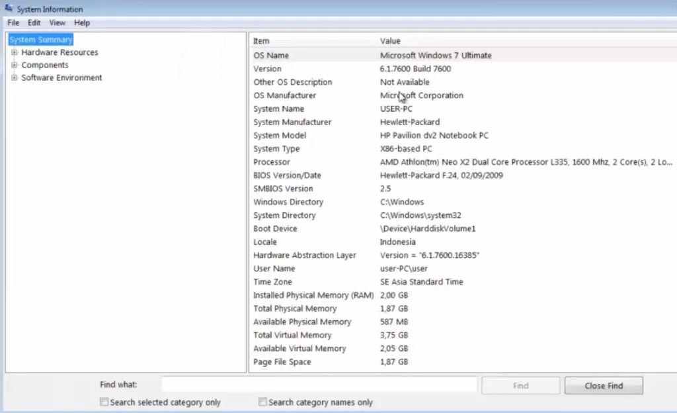Select the SMBIOS Version row

click(463, 189)
